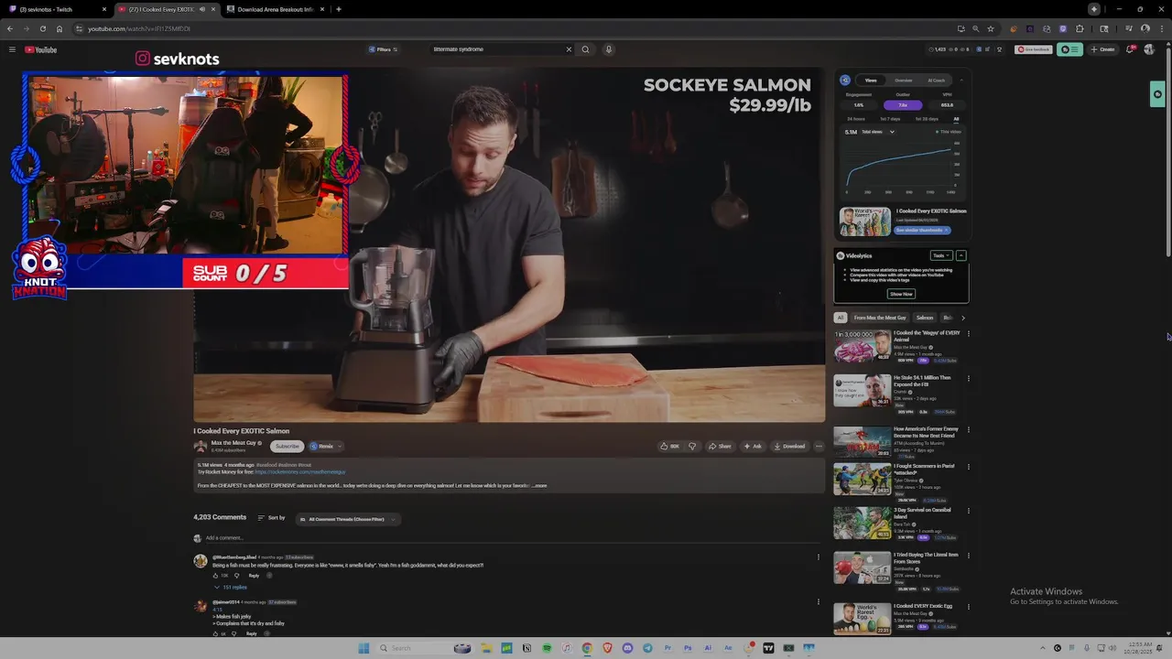This screenshot has height=659, width=1172.
Task: Open the YouTube account avatar
Action: 1149,49
